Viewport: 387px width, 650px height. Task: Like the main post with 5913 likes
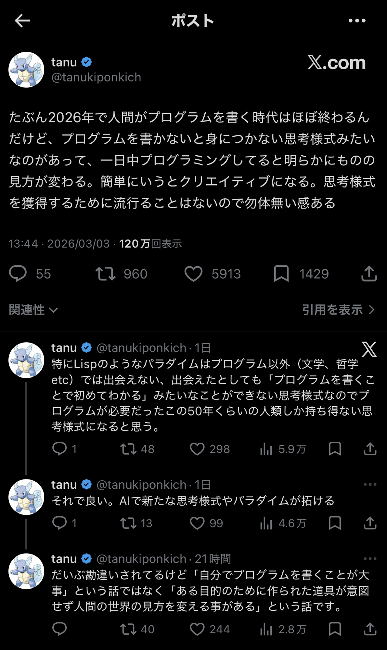click(x=194, y=274)
